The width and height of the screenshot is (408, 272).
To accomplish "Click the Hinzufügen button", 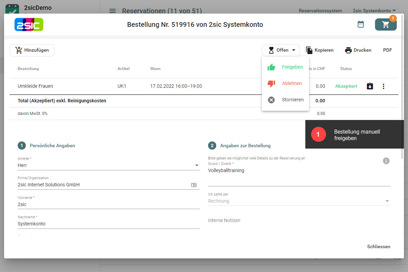I will pos(32,50).
